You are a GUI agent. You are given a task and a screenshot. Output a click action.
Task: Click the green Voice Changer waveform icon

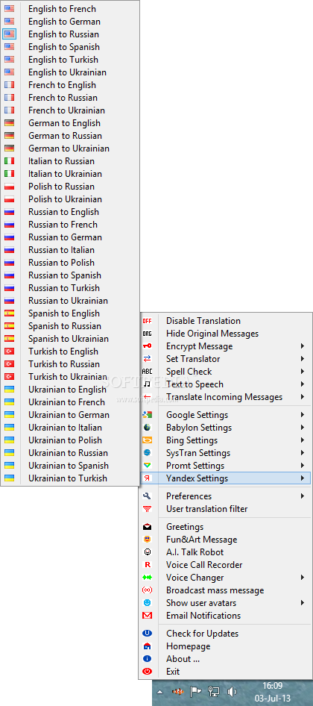[147, 578]
